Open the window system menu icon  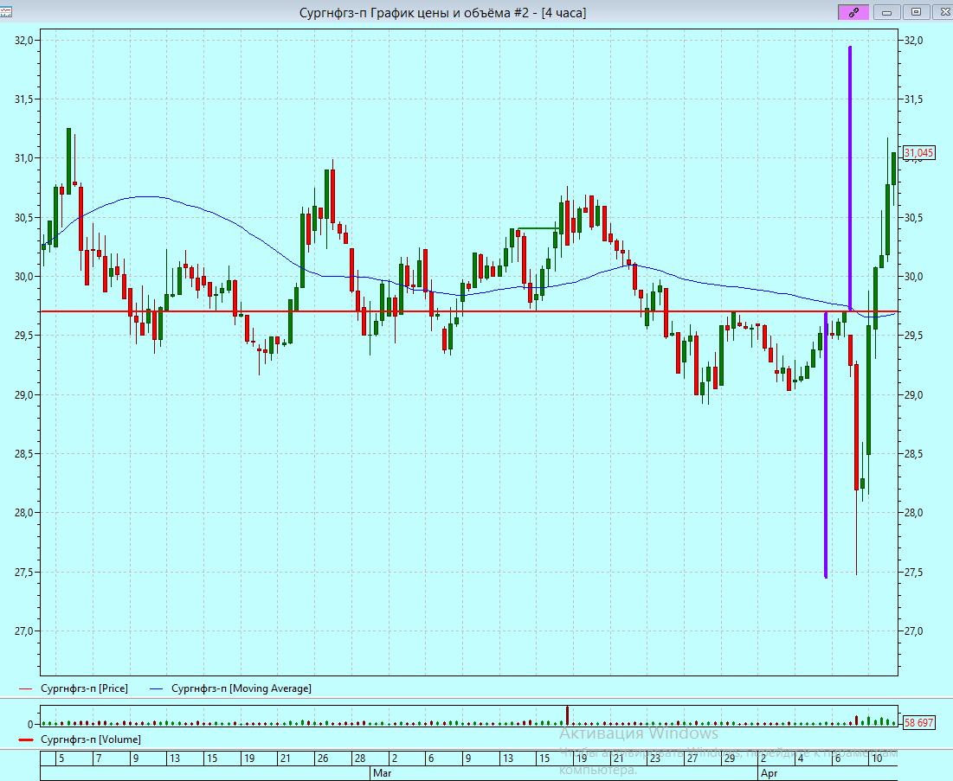pos(6,11)
